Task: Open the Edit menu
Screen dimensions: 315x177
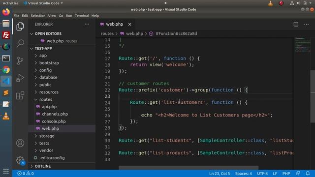Action: click(x=25, y=16)
